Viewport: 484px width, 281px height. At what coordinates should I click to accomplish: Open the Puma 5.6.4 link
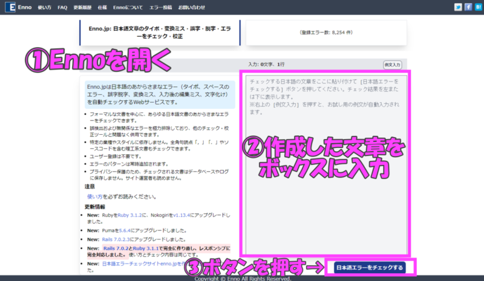click(125, 230)
